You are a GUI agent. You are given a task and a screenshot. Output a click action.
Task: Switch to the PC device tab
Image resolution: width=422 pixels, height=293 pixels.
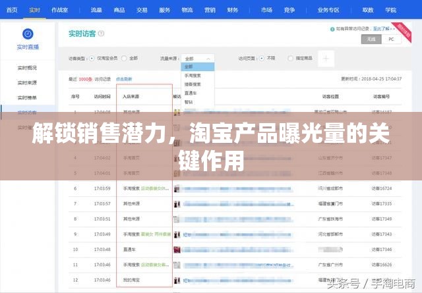[391, 40]
